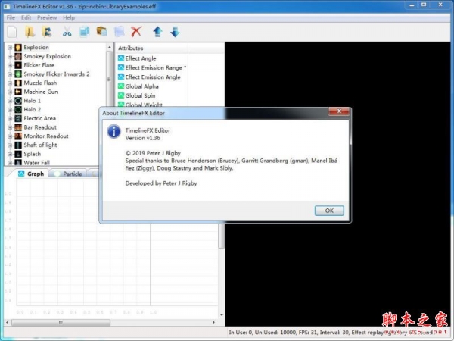Viewport: 454px width, 341px height.
Task: Click the Cut scissors icon
Action: pyautogui.click(x=67, y=32)
